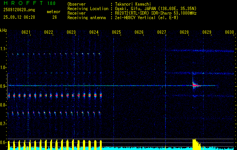Click the 0628 time marker
This screenshot has height=150, width=237.
(184, 32)
